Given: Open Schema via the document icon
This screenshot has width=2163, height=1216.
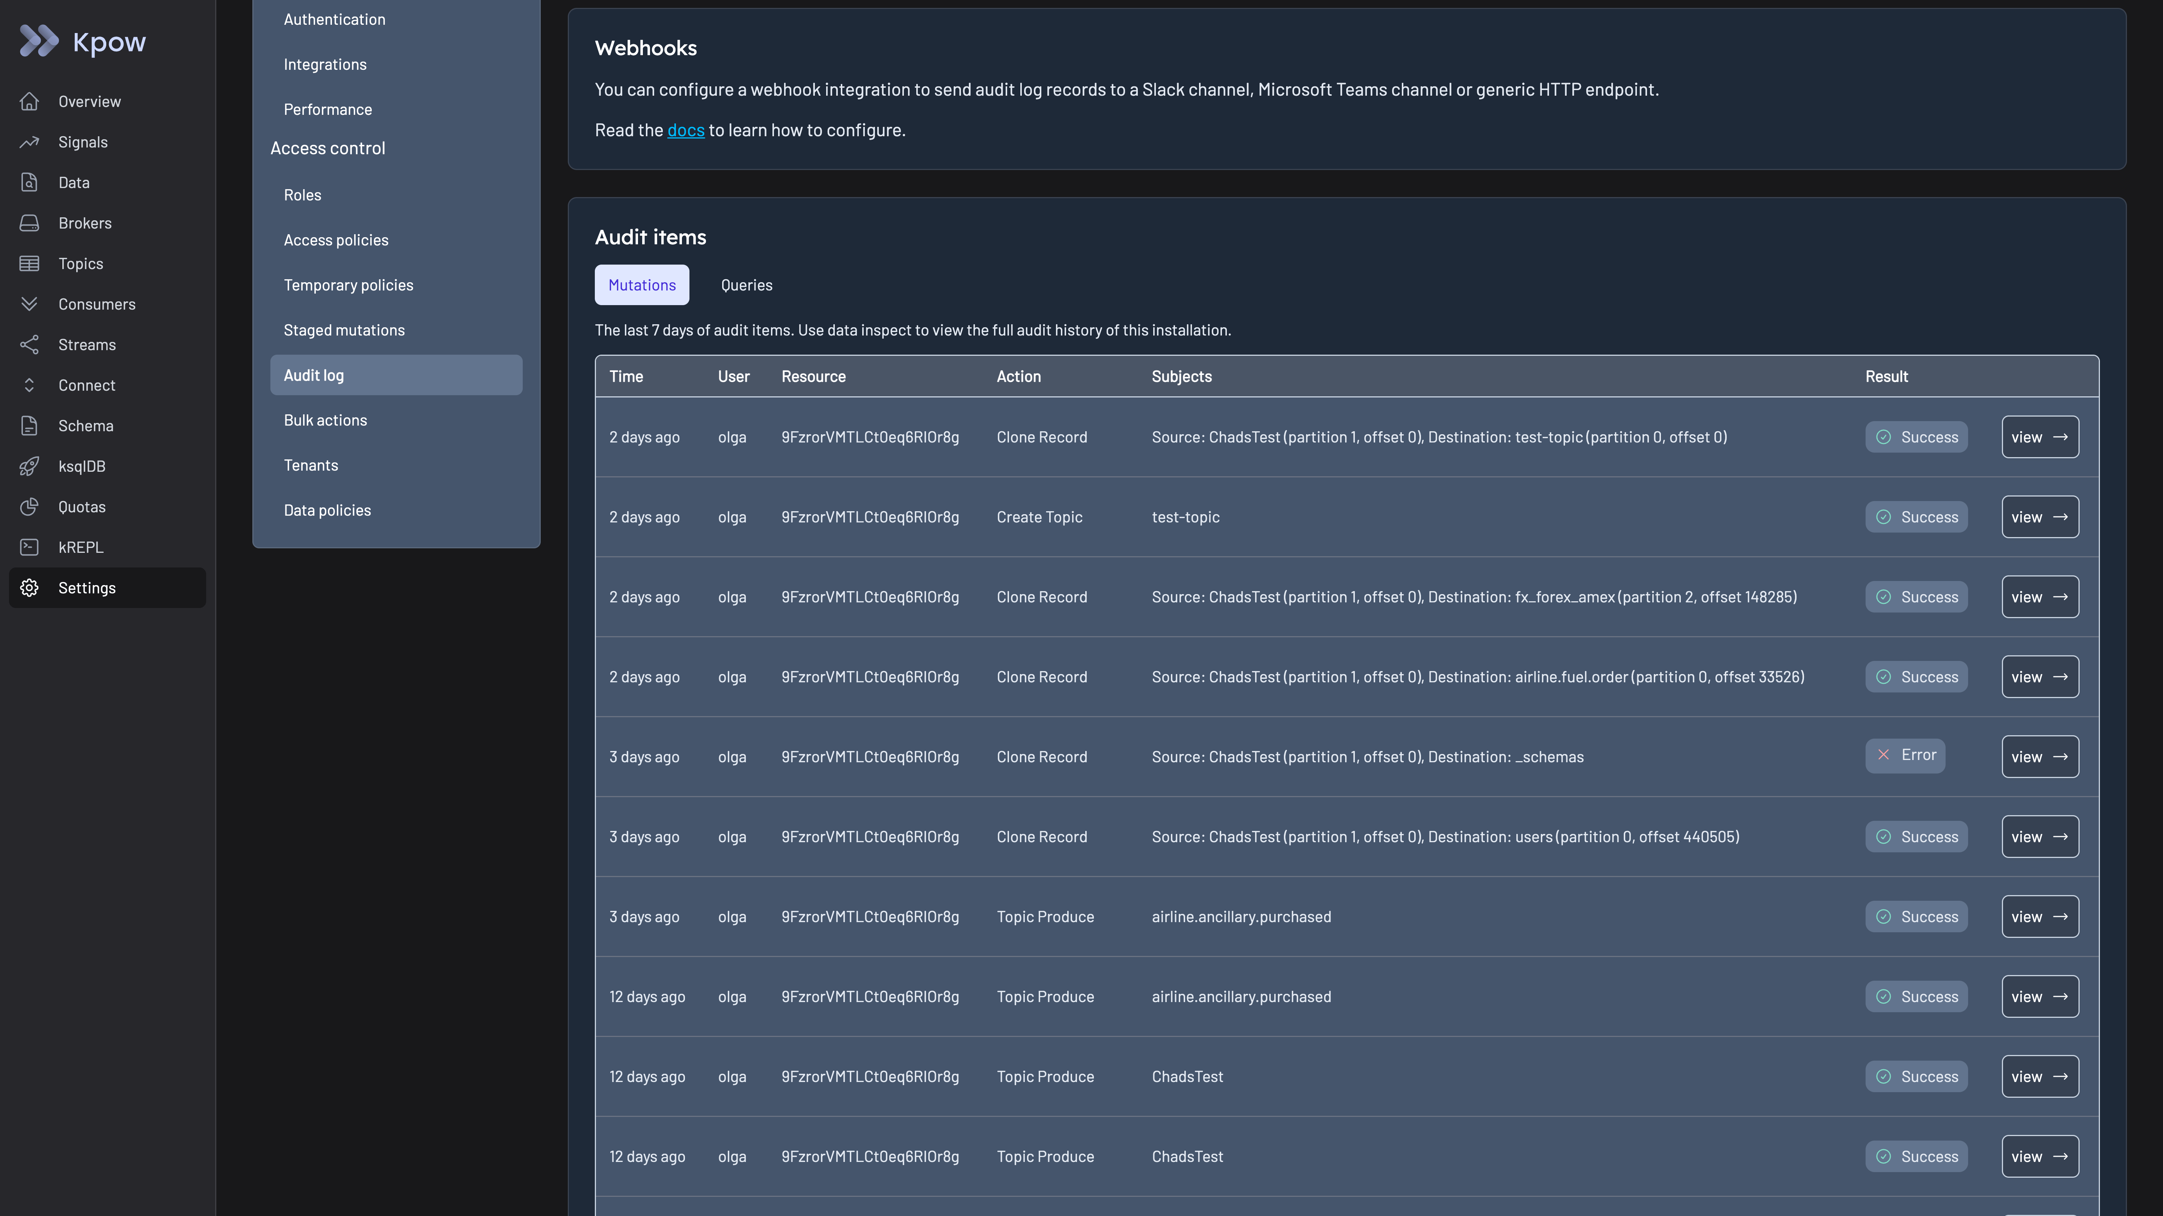Looking at the screenshot, I should point(29,426).
